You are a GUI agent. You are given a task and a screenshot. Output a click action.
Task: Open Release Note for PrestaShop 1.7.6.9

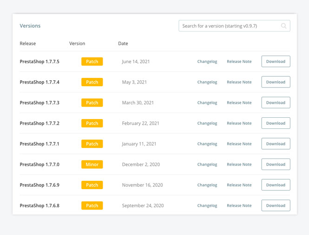pyautogui.click(x=239, y=185)
